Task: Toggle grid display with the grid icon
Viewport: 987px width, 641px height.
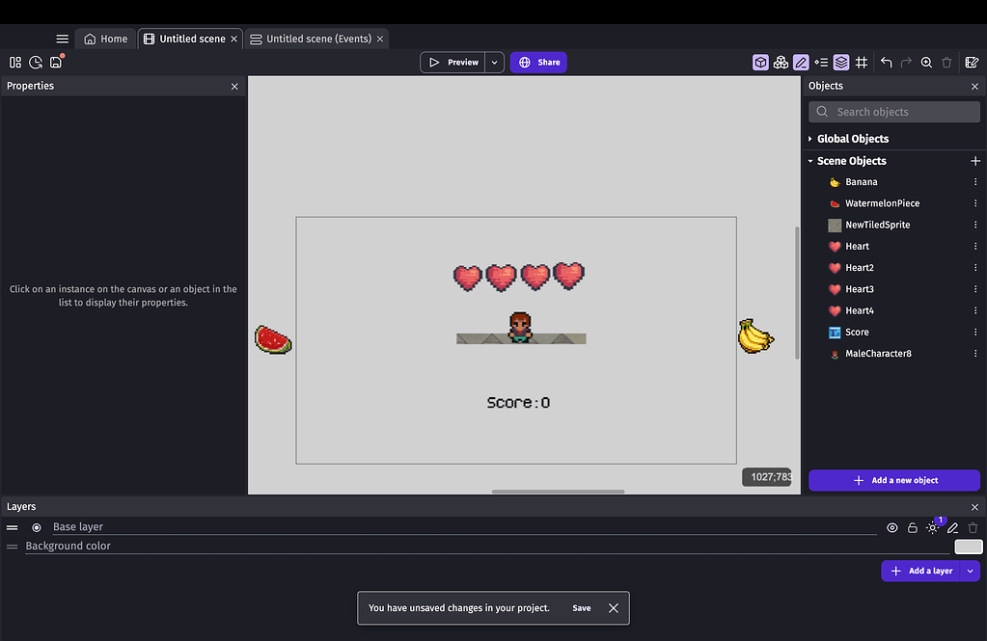Action: pos(862,62)
